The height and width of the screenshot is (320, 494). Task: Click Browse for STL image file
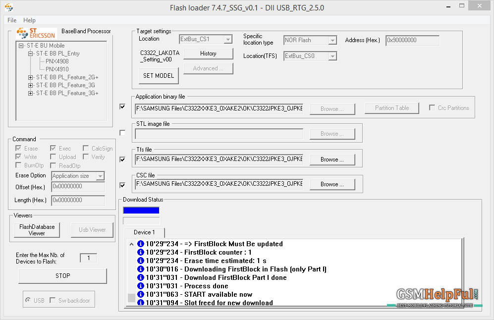[332, 134]
